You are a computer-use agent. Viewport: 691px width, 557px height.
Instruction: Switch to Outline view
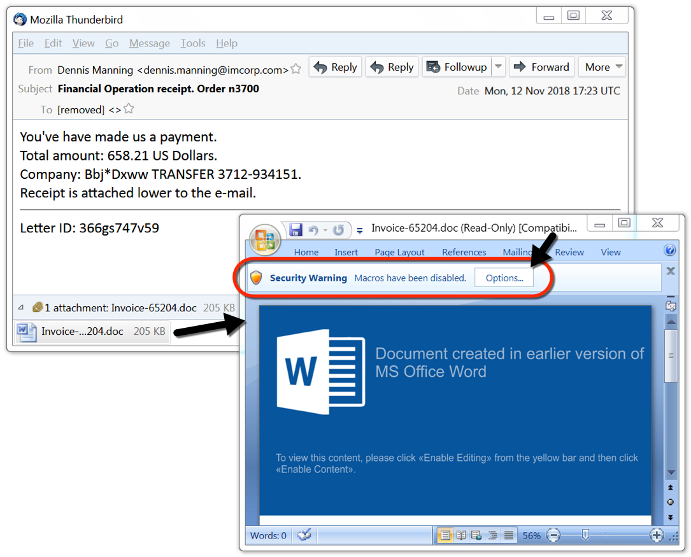[492, 535]
